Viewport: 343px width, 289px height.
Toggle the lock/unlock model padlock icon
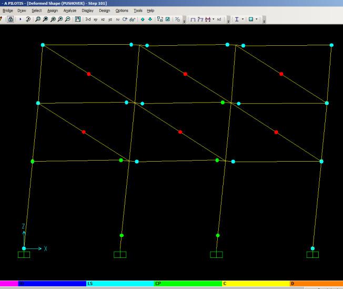coord(11,19)
